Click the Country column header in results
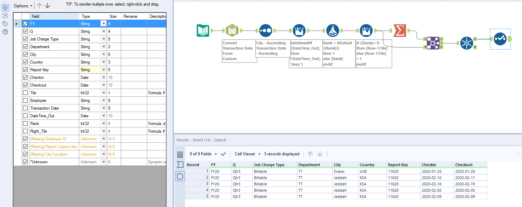 pyautogui.click(x=367, y=165)
